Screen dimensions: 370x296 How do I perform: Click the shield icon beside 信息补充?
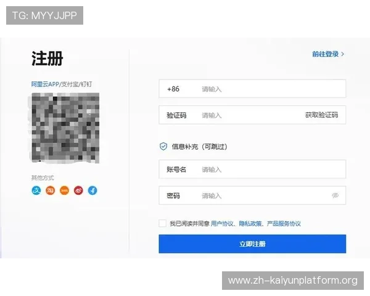pyautogui.click(x=163, y=146)
